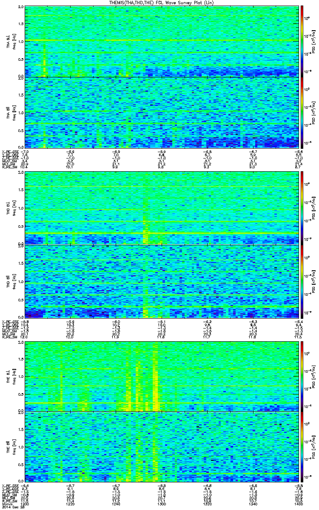Click the THD B⊥ panel color bar
Screen dimensions: 319x510
[302, 209]
